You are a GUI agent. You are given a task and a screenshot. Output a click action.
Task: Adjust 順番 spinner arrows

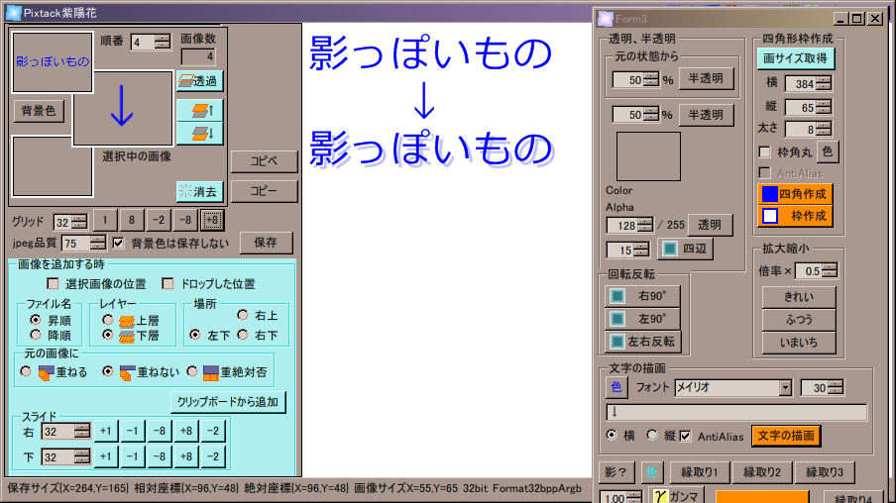point(163,42)
